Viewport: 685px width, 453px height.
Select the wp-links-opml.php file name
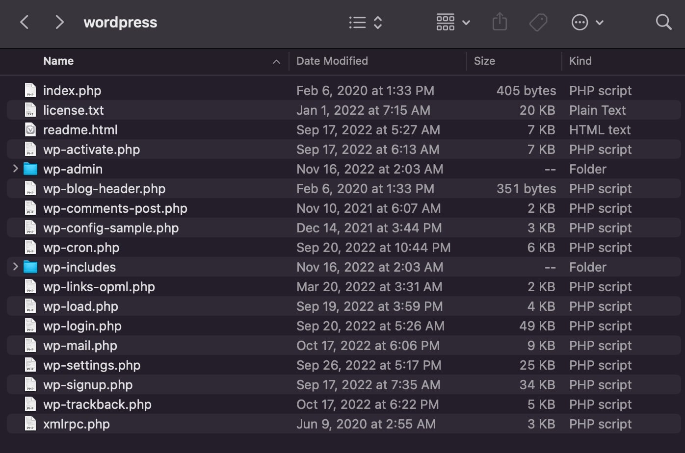[99, 287]
